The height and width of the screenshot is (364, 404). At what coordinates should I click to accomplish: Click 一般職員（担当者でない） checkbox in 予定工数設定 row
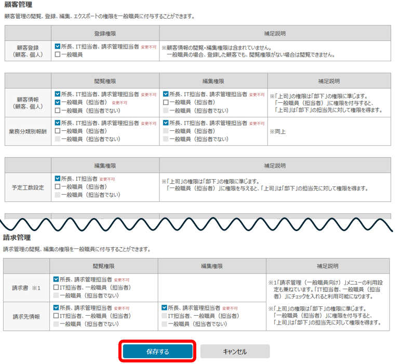[x=58, y=194]
